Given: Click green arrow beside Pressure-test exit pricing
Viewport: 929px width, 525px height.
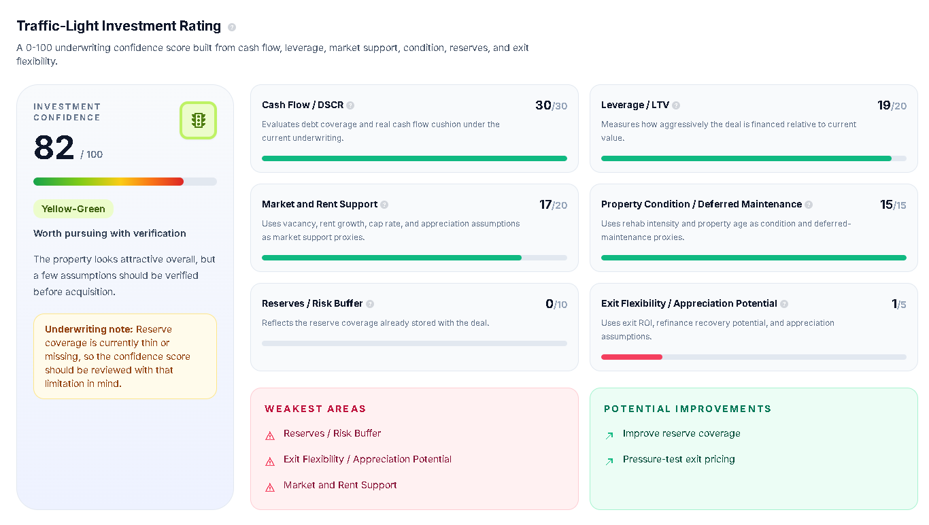Looking at the screenshot, I should pyautogui.click(x=609, y=460).
